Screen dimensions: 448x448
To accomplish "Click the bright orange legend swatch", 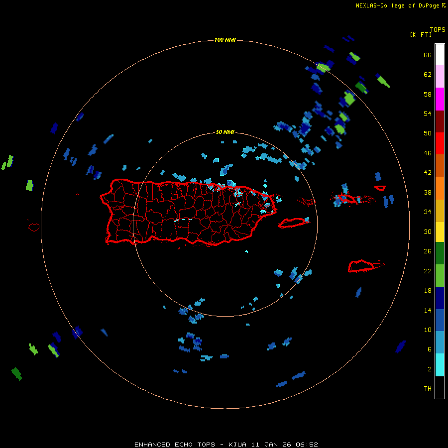I will 440,188.
